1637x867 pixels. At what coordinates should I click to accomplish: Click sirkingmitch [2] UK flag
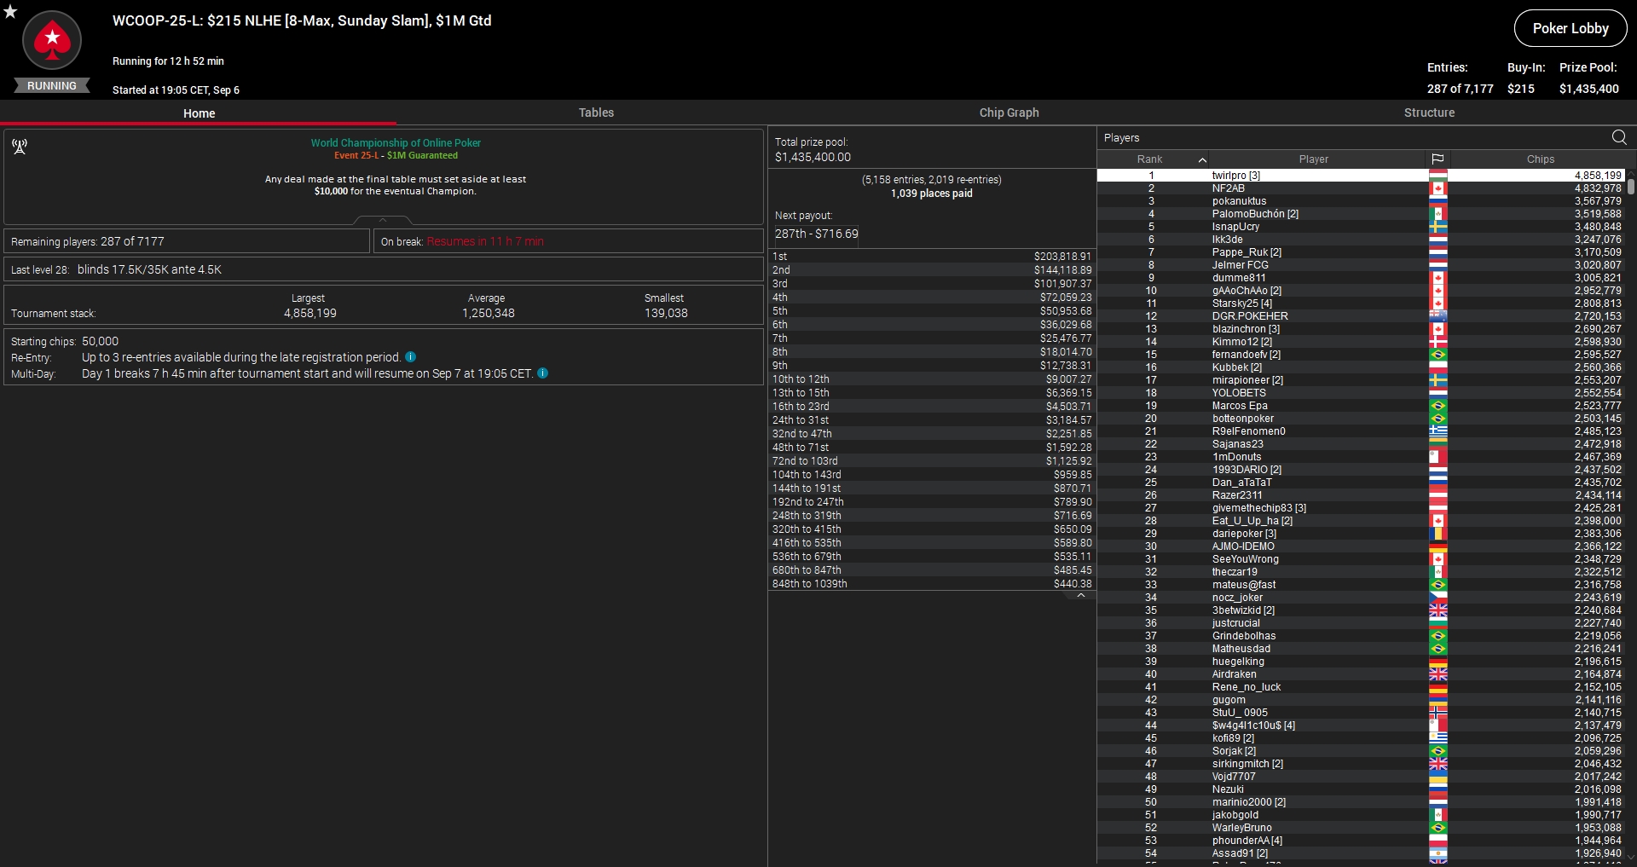[x=1438, y=764]
